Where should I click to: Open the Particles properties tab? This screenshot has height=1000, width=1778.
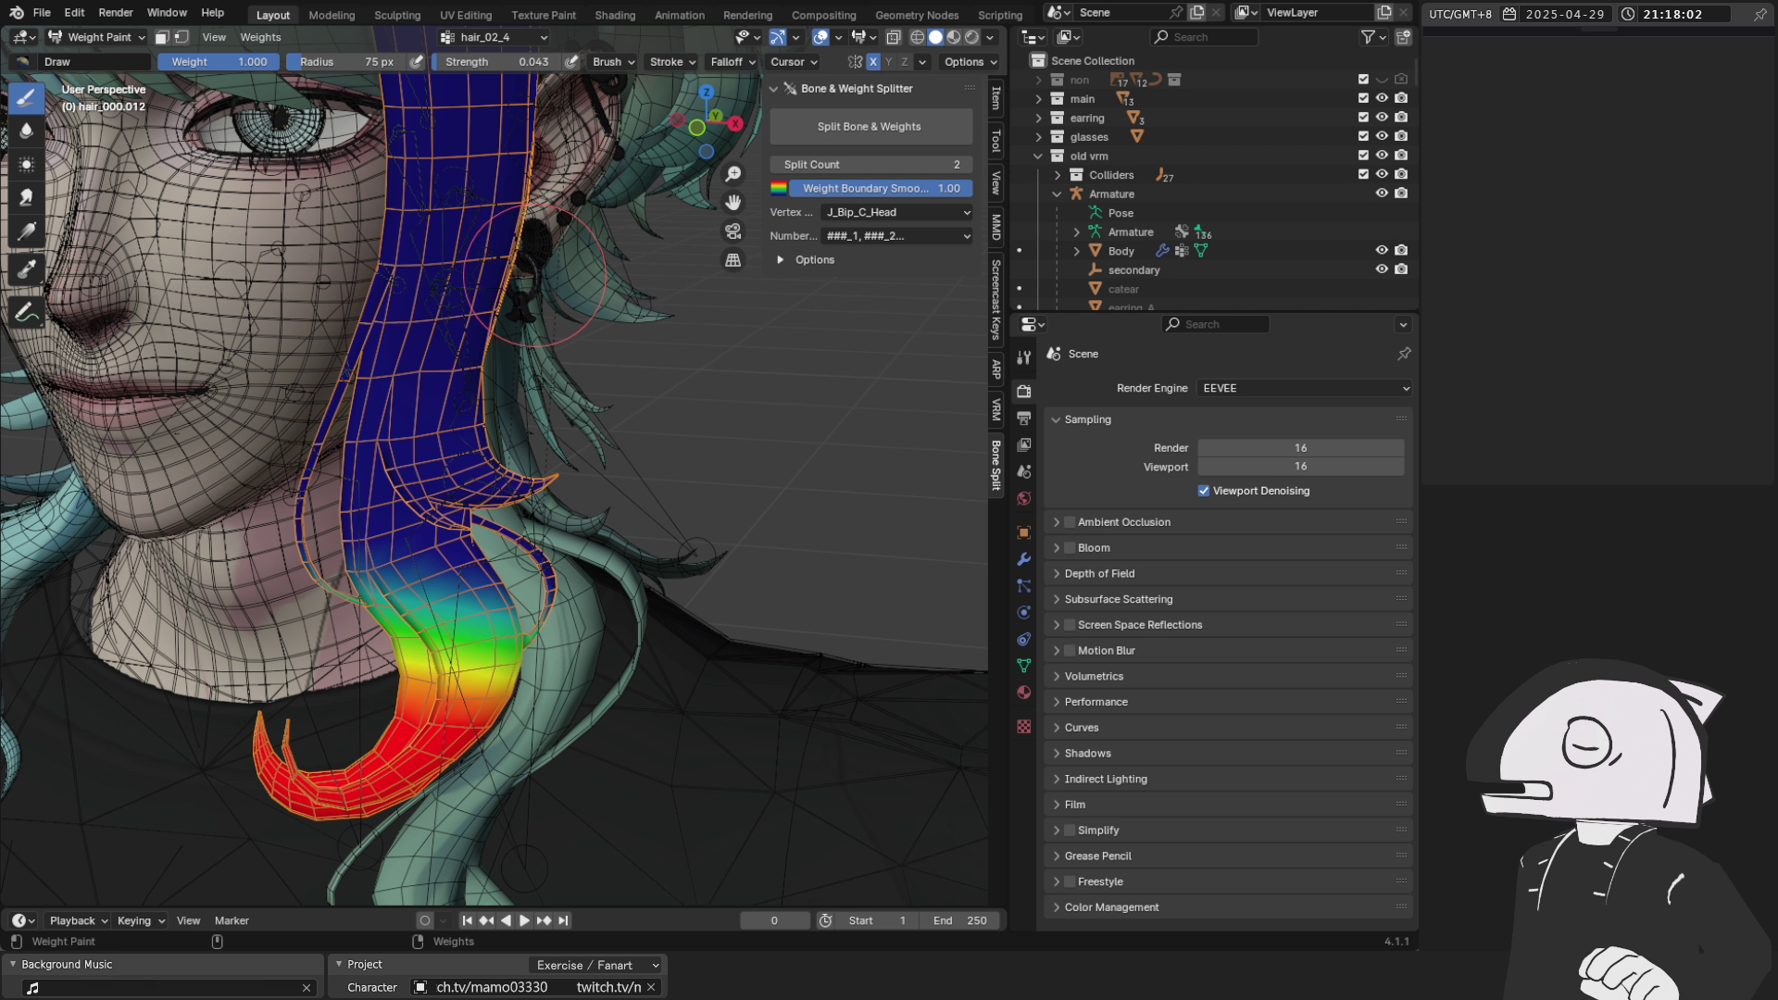point(1023,586)
